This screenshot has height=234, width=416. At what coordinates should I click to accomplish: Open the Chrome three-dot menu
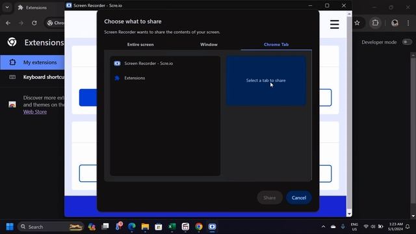[x=408, y=23]
